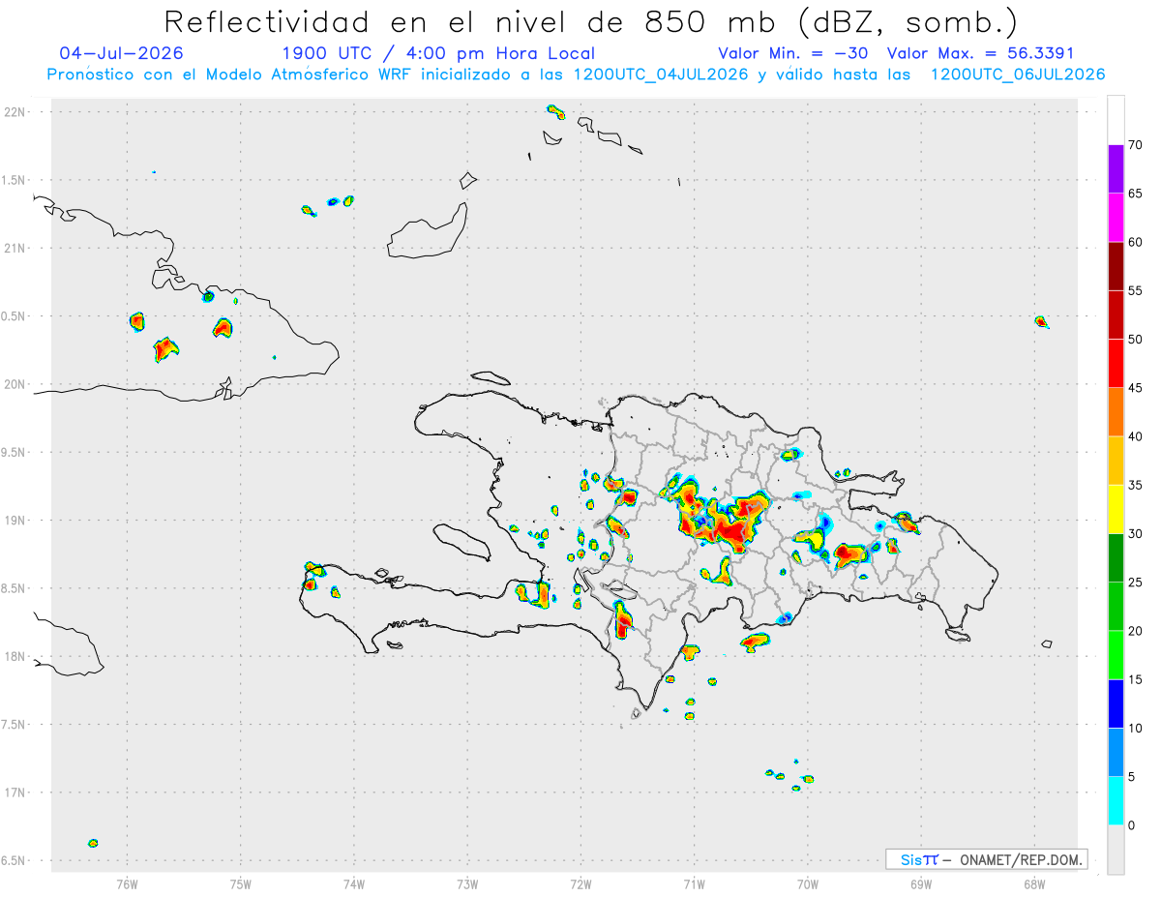Click the color scale label '15'
Viewport: 1161px width, 897px height.
(x=1136, y=679)
